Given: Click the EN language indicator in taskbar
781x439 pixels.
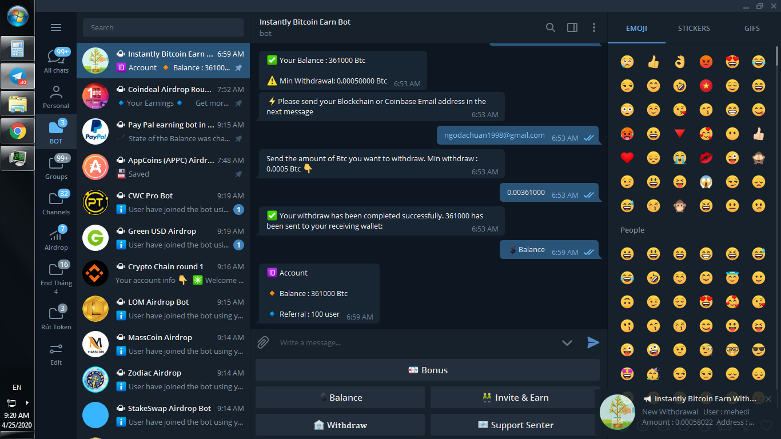Looking at the screenshot, I should pyautogui.click(x=17, y=388).
